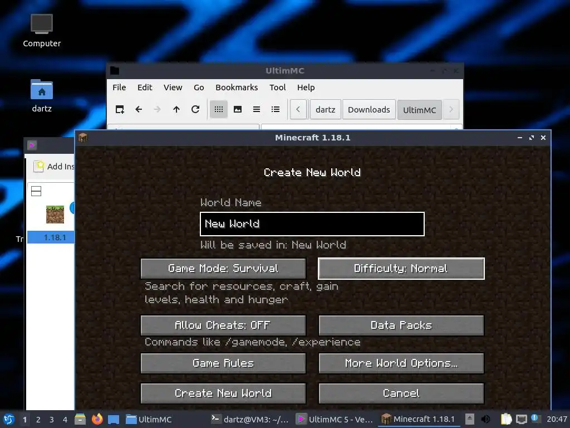Viewport: 570px width, 428px height.
Task: Open File menu in file manager
Action: click(119, 87)
